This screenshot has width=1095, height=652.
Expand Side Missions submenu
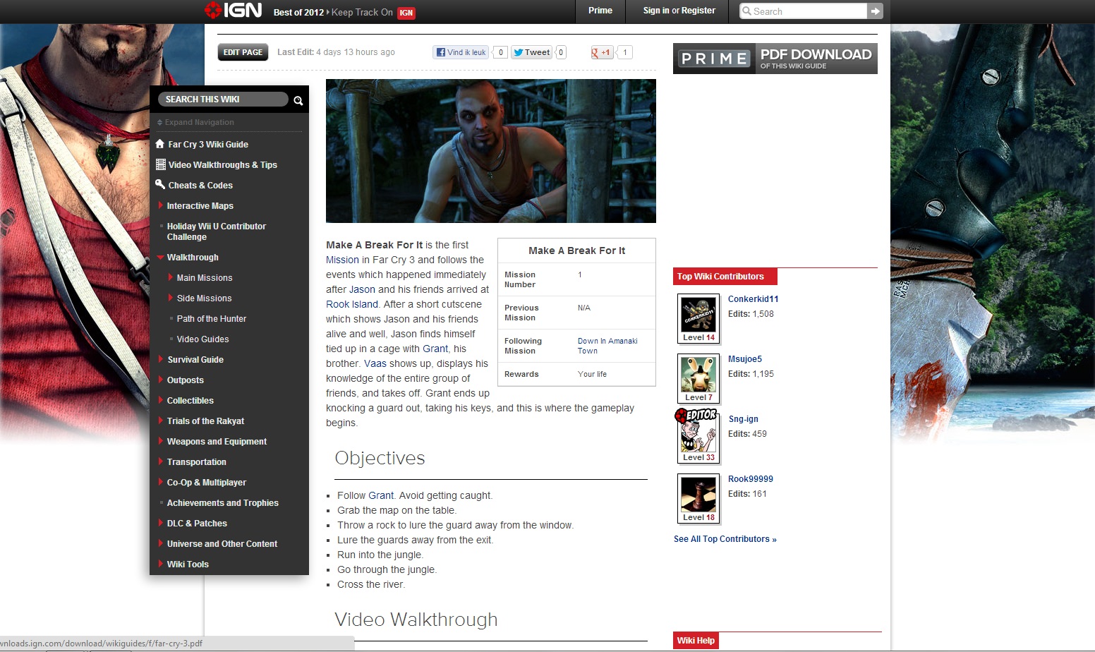tap(171, 298)
